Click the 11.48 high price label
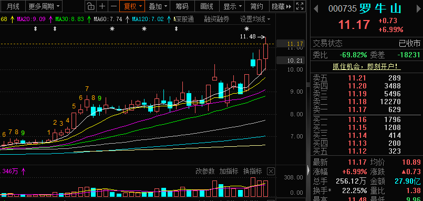423x201 pixels. [247, 36]
